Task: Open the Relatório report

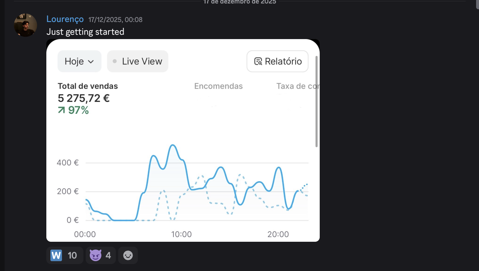Action: click(277, 61)
